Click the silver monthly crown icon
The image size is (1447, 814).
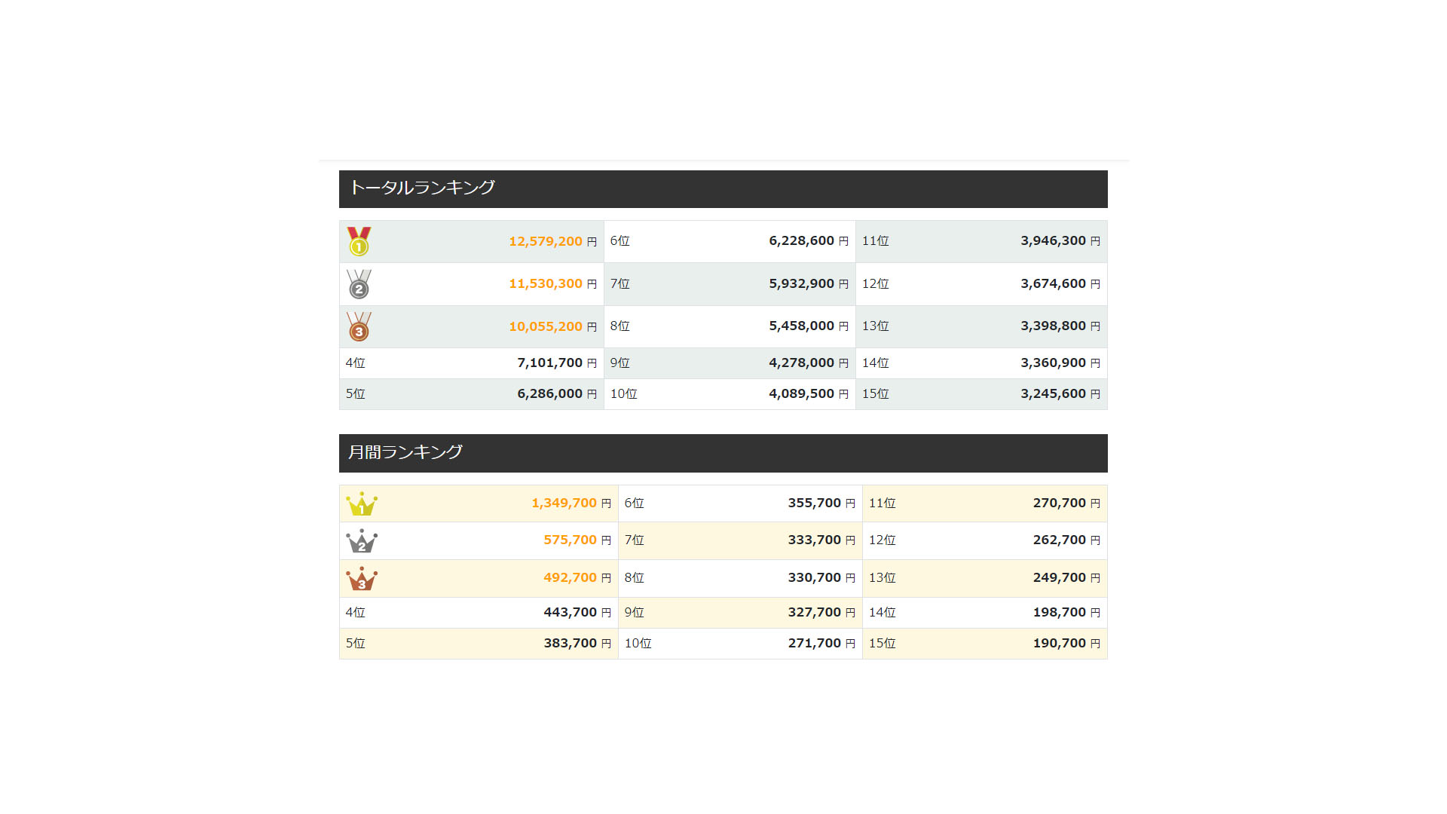(x=362, y=540)
